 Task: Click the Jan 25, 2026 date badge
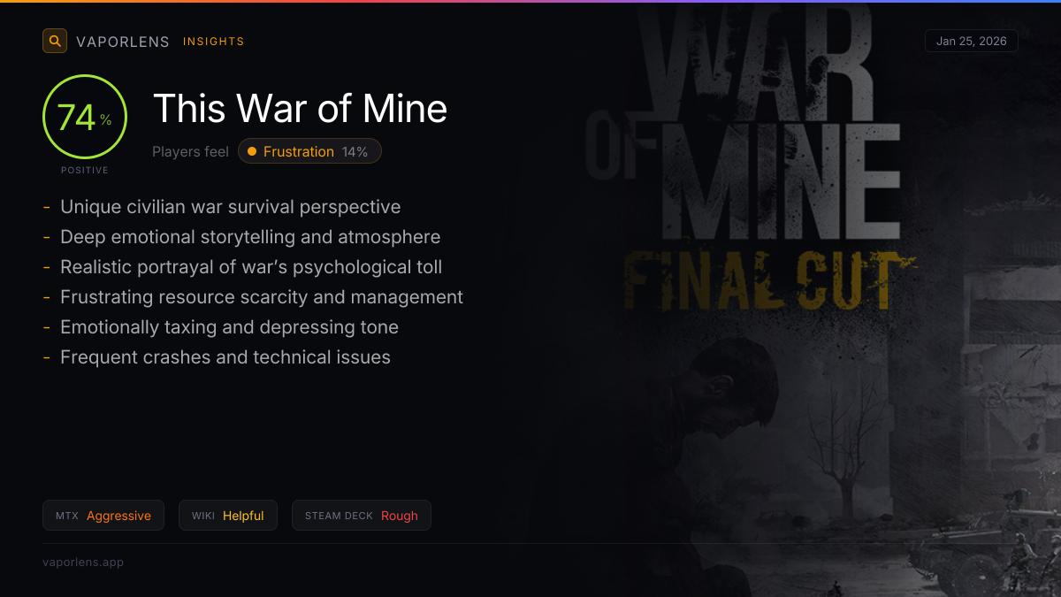[x=971, y=41]
